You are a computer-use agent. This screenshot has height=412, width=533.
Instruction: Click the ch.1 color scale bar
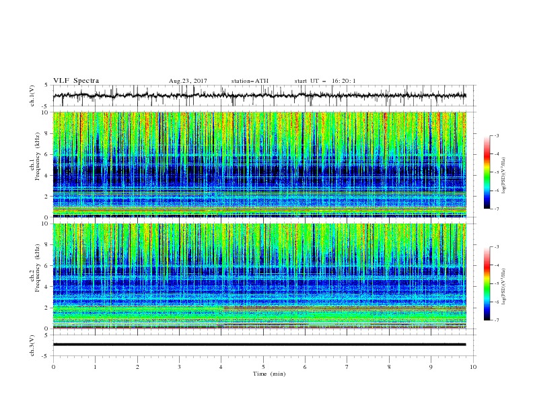click(x=487, y=172)
